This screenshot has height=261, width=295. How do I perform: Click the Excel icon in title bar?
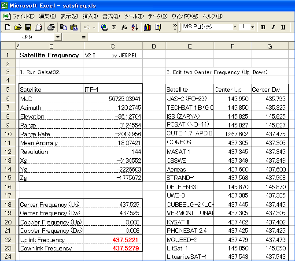(4, 5)
